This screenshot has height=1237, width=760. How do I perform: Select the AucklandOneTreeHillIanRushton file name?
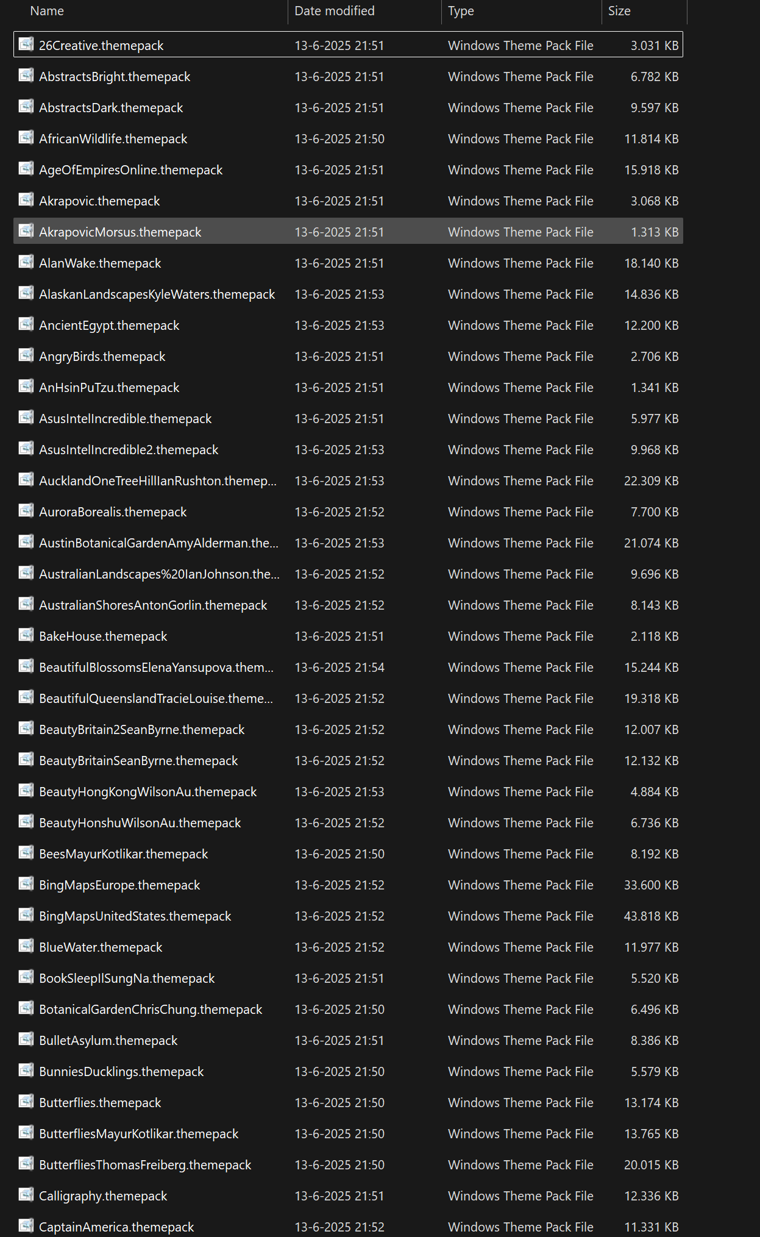158,481
